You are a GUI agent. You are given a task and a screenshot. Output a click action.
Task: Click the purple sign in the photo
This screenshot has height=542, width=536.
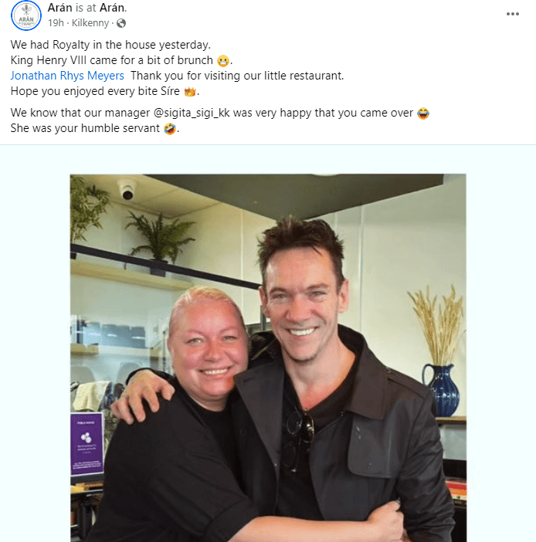click(x=87, y=444)
